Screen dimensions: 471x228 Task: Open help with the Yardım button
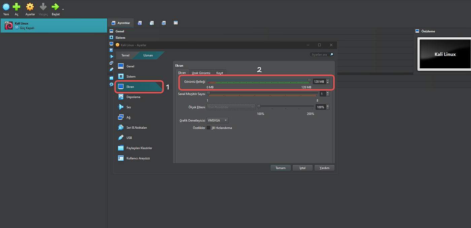tap(324, 168)
